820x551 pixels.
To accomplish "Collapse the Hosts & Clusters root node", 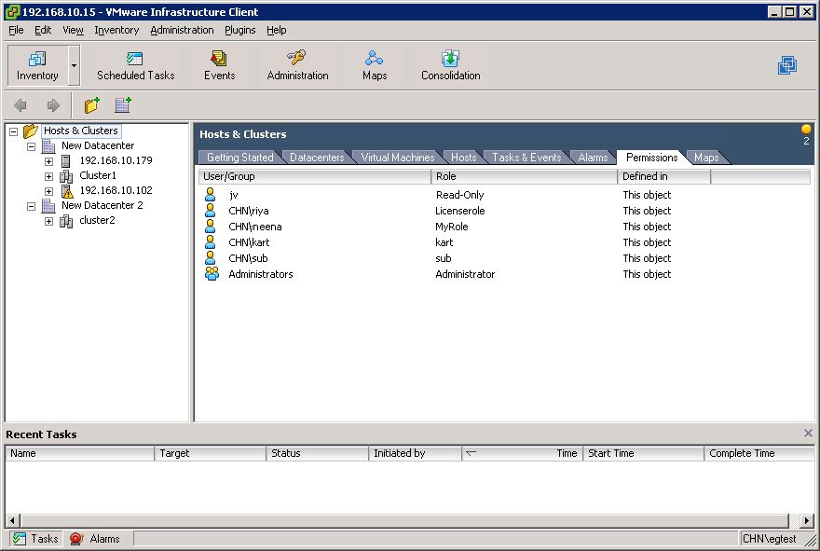I will tap(14, 131).
